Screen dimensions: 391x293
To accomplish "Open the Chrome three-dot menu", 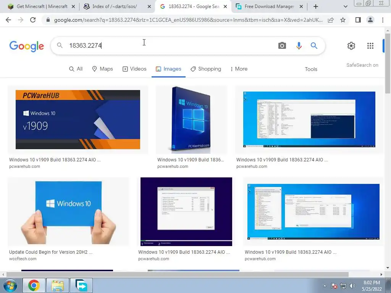I will click(383, 20).
